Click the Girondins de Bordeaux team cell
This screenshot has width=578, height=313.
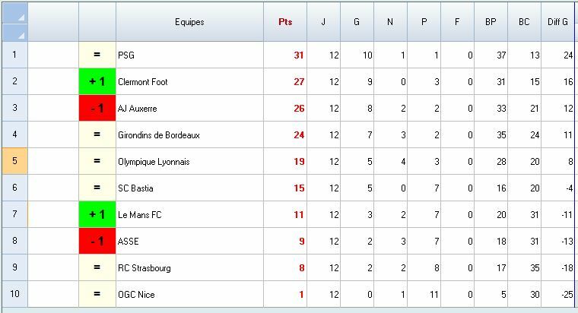tap(159, 134)
